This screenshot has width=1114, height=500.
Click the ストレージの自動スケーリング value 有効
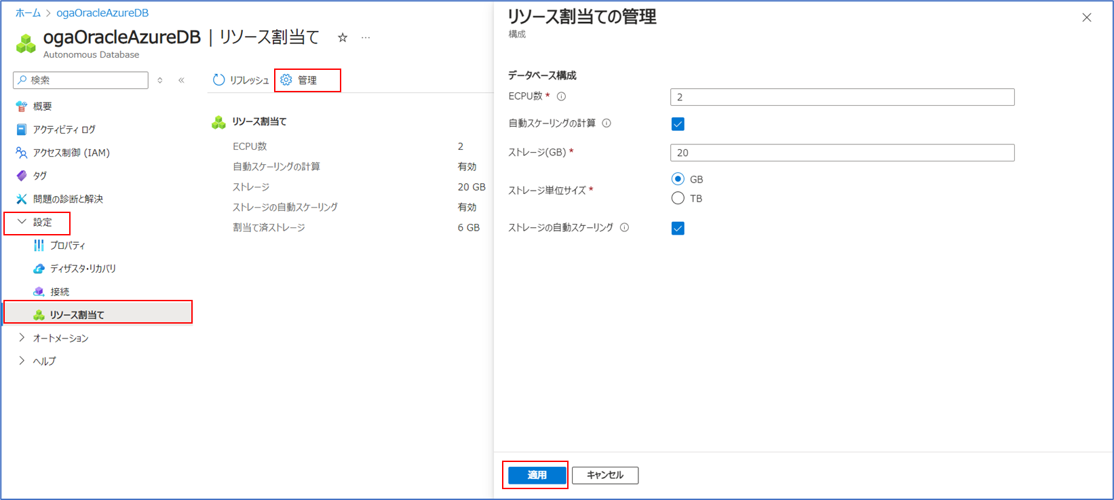pos(467,207)
